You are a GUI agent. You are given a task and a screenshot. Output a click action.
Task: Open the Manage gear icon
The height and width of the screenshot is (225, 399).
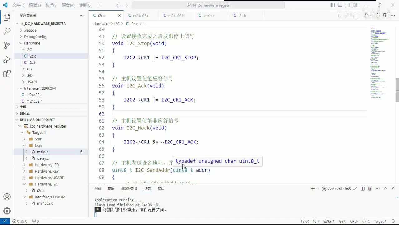click(7, 211)
